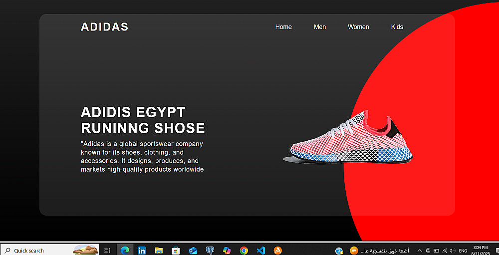
Task: Open Microsoft Edge from the taskbar
Action: click(125, 251)
